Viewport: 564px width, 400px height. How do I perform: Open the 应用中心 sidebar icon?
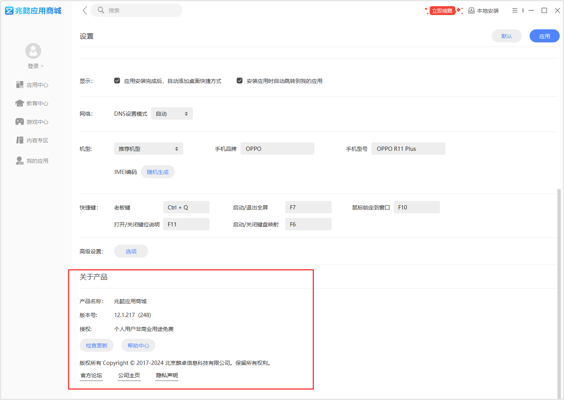[x=19, y=84]
